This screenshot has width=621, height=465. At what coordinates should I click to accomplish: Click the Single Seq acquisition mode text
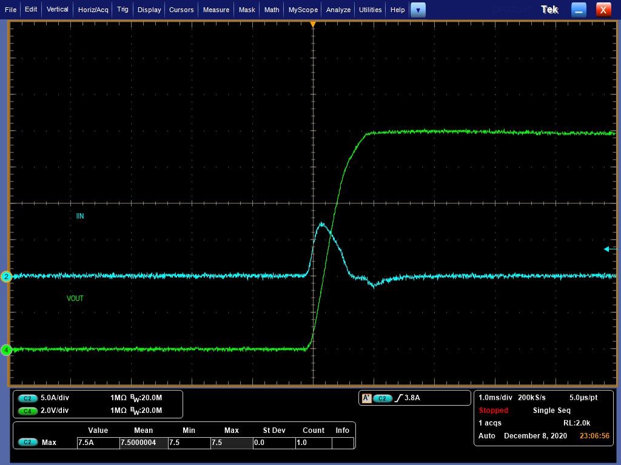(x=552, y=411)
